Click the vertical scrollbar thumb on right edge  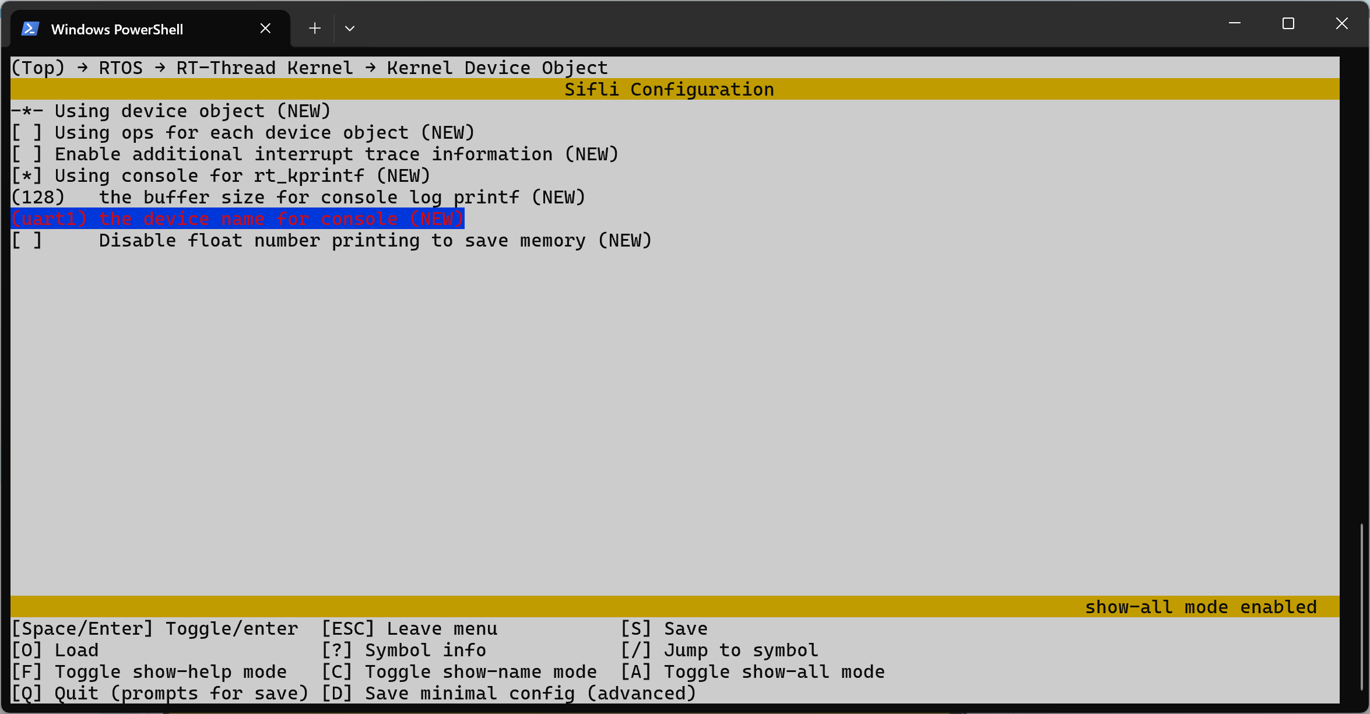1361,606
